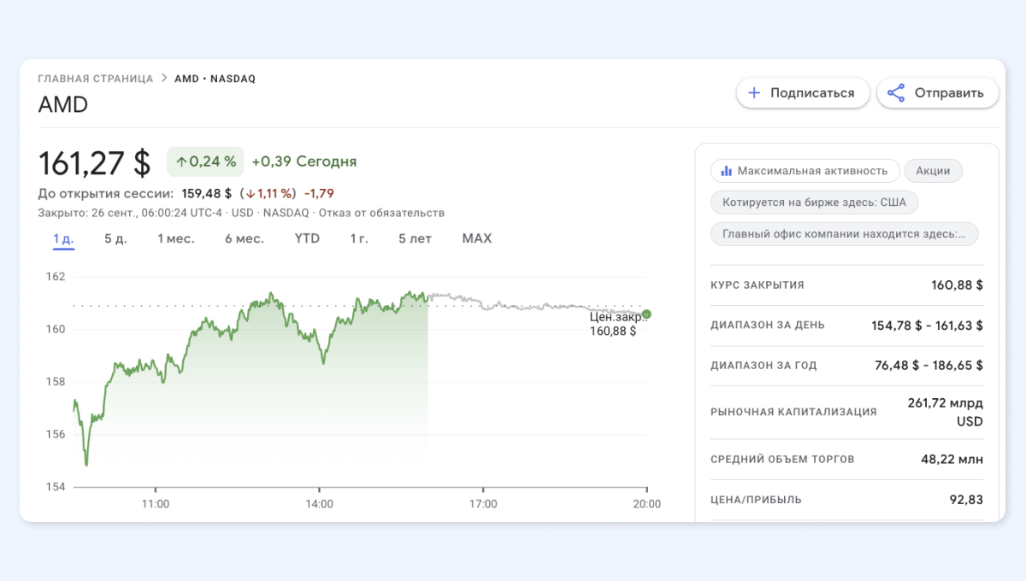The width and height of the screenshot is (1026, 581).
Task: Switch chart to 1 мес.
Action: (x=176, y=239)
